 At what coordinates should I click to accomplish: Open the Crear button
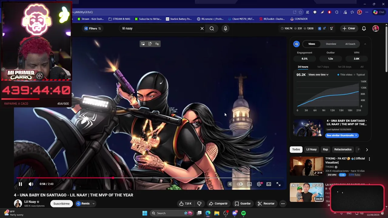(x=349, y=28)
